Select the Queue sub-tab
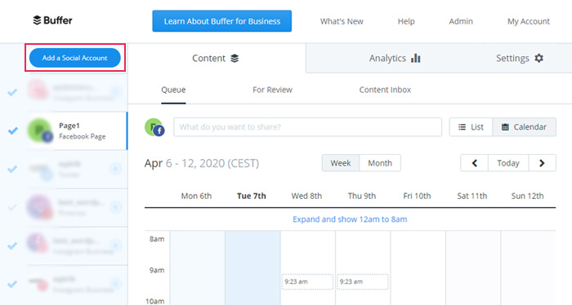572x305 pixels. pyautogui.click(x=173, y=90)
